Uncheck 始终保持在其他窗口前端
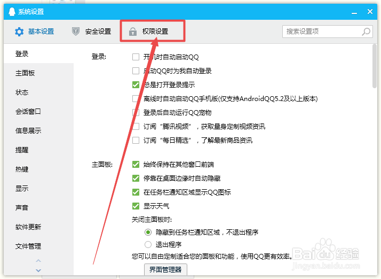The width and height of the screenshot is (381, 279). [136, 165]
